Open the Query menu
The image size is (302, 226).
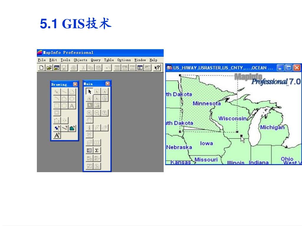[x=96, y=60]
